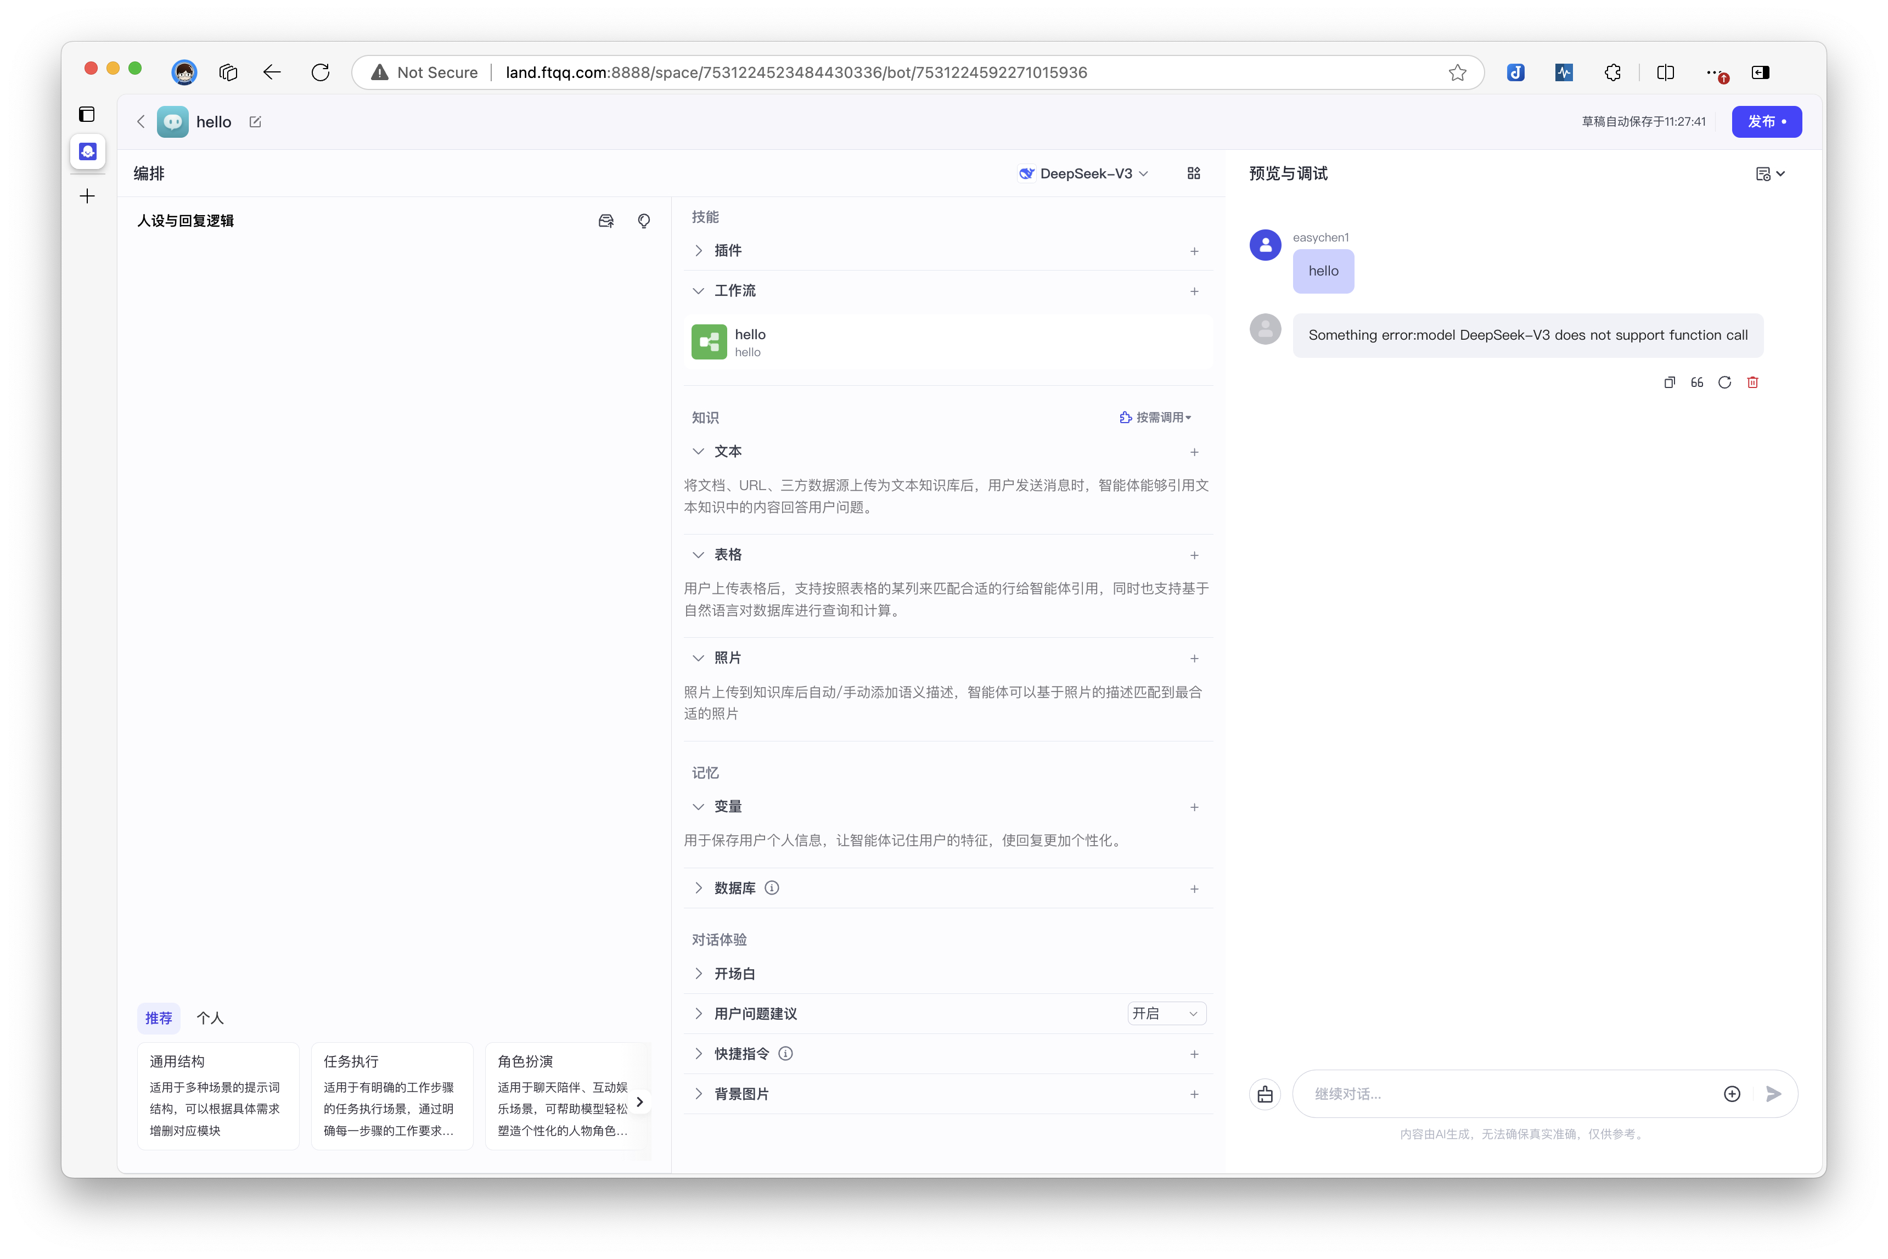The image size is (1888, 1259).
Task: Select the bot workspace icon in sidebar
Action: pyautogui.click(x=87, y=151)
